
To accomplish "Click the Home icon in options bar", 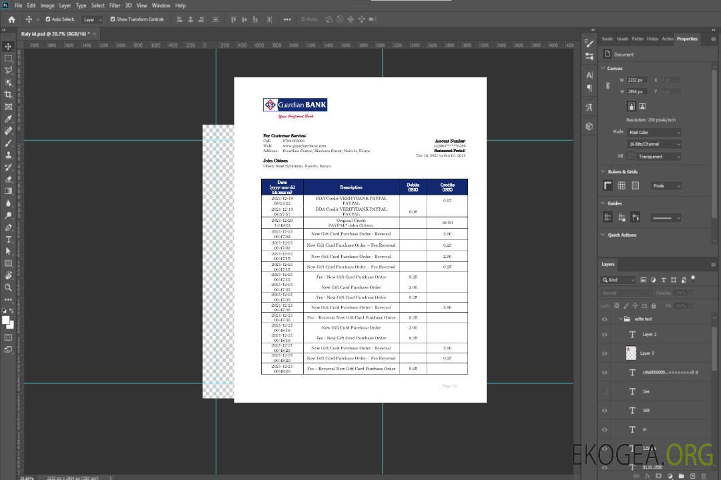I will click(x=11, y=19).
